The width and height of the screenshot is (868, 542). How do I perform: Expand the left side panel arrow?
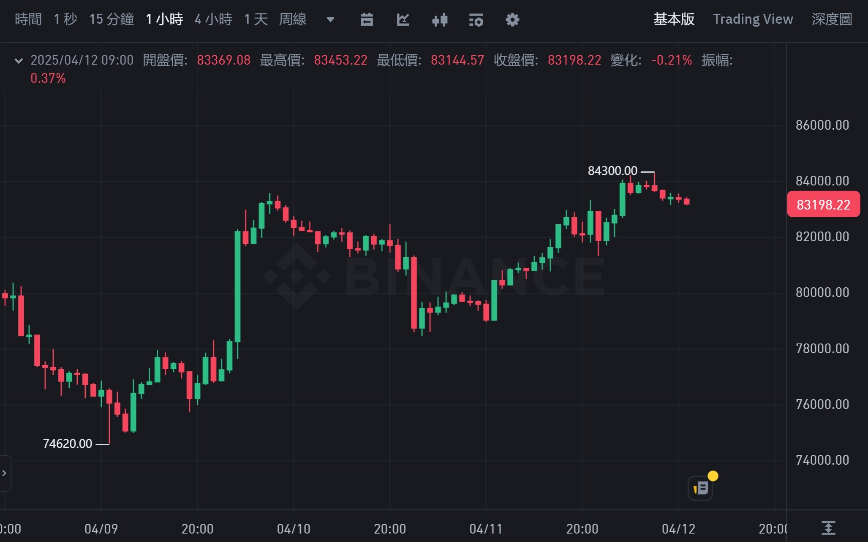tap(5, 473)
